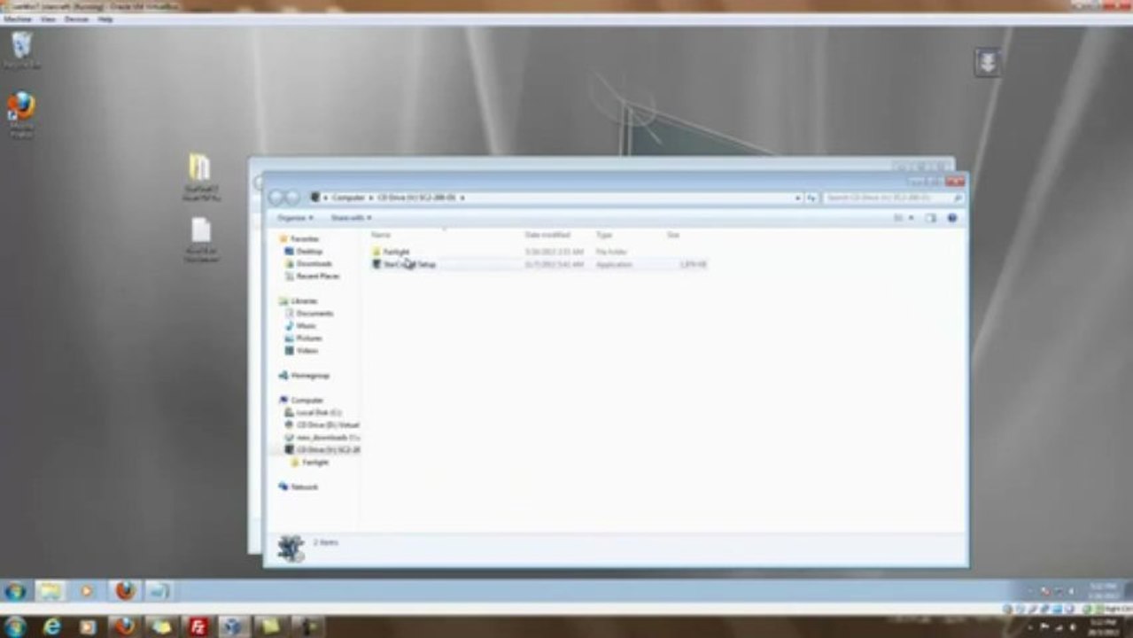Open the Music library
The height and width of the screenshot is (638, 1133).
[x=300, y=326]
